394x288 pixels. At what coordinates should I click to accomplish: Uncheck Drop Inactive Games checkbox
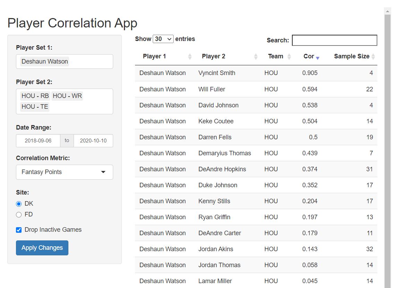tap(19, 230)
